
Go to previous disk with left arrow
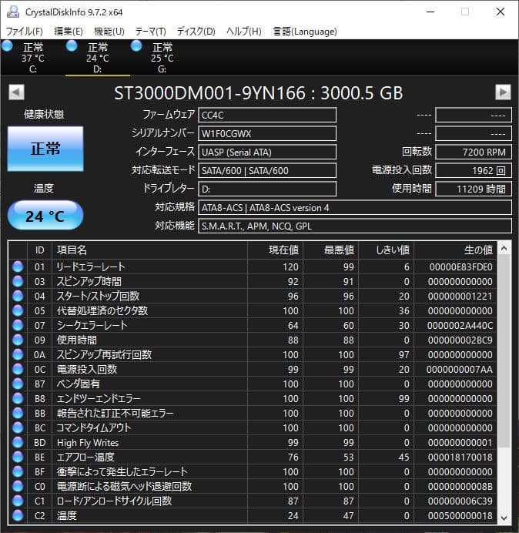16,92
